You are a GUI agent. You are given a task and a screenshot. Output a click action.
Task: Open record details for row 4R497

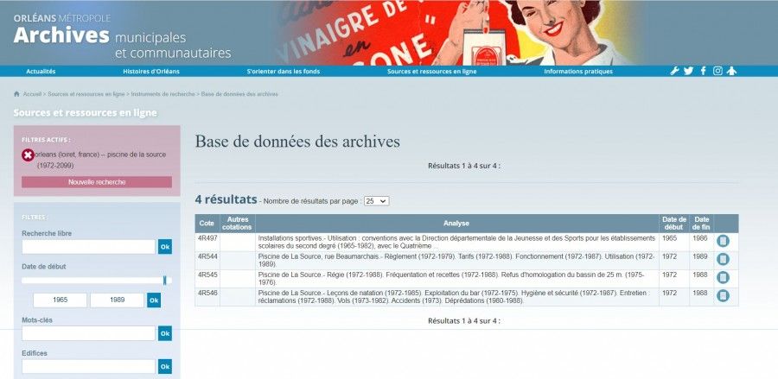coord(723,241)
